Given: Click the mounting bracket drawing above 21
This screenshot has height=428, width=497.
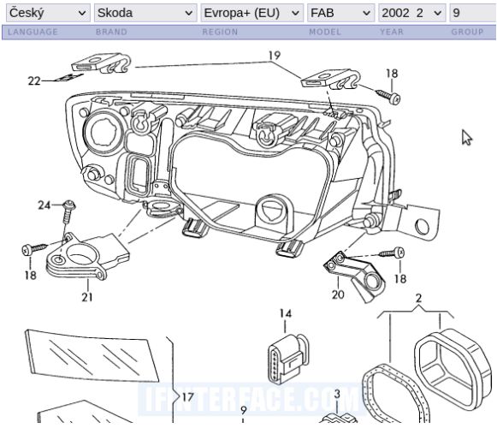Looking at the screenshot, I should [88, 256].
